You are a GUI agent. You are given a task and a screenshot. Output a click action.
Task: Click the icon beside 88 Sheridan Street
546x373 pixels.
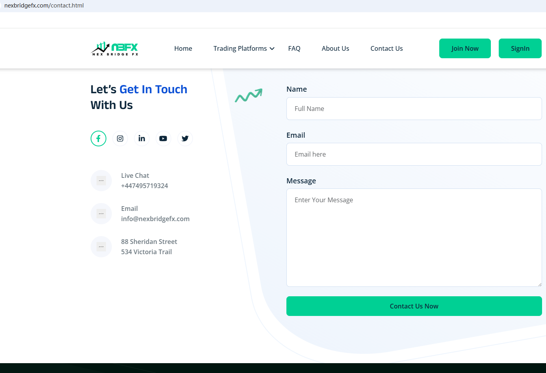tap(101, 247)
